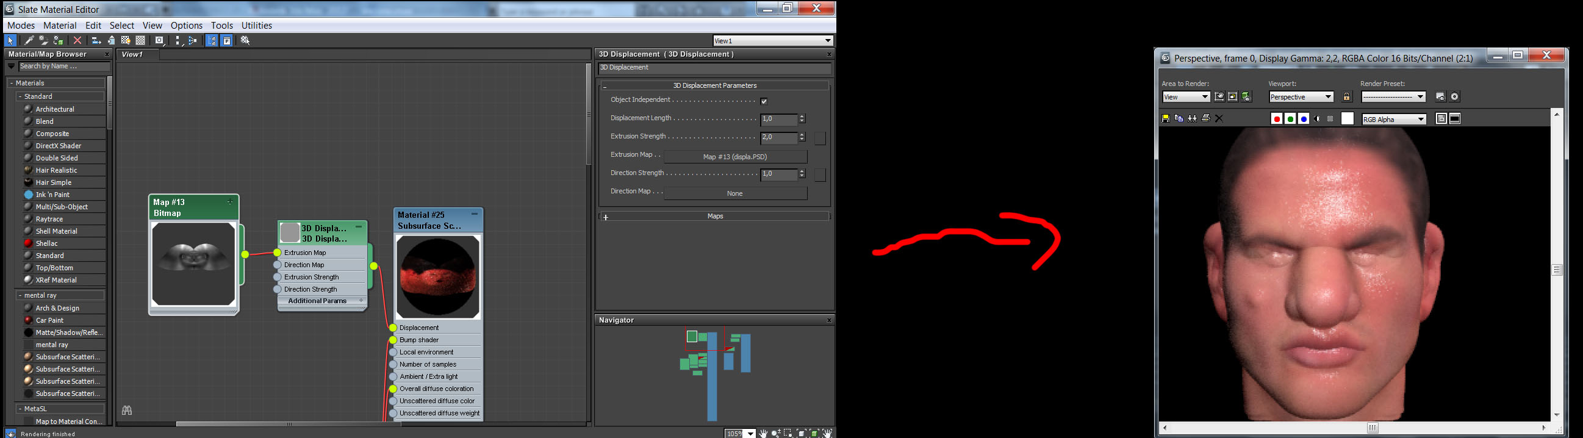
Task: Click the Map #13 Bitmap node thumbnail
Action: [193, 264]
